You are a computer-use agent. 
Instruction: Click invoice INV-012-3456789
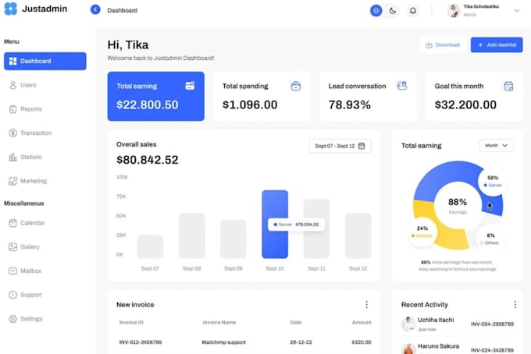pyautogui.click(x=141, y=342)
